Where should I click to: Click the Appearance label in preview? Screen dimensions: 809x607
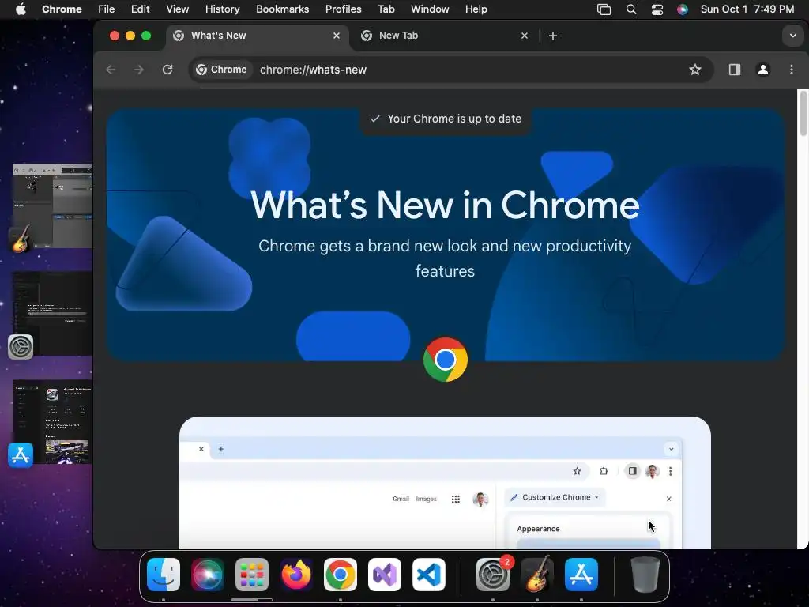(x=538, y=529)
